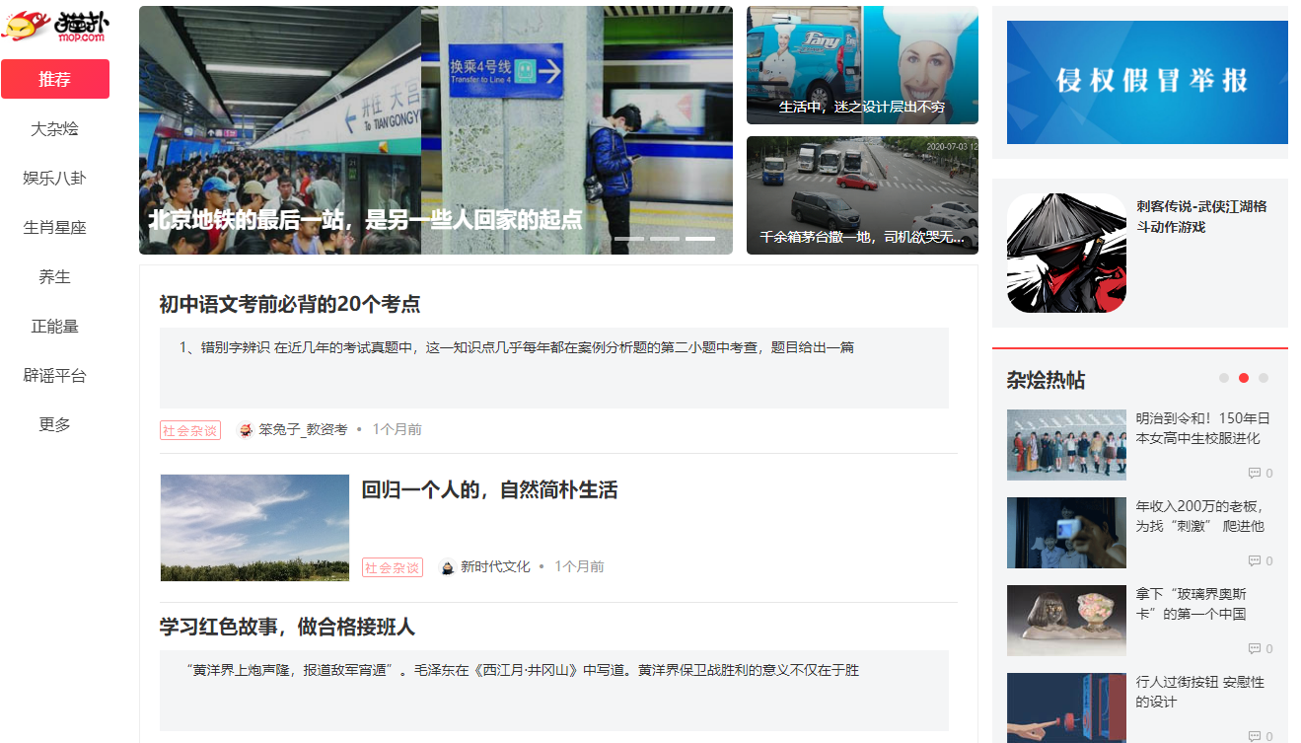1301x743 pixels.
Task: Open the 娱乐八卦 section
Action: point(54,178)
